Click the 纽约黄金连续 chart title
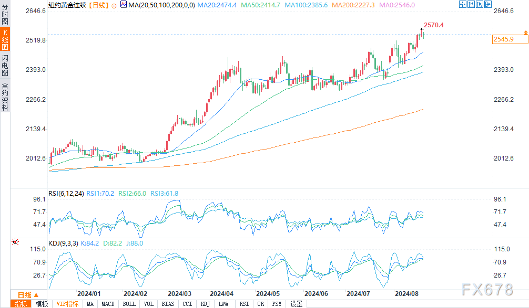Viewport: 529px width, 308px height. [67, 5]
